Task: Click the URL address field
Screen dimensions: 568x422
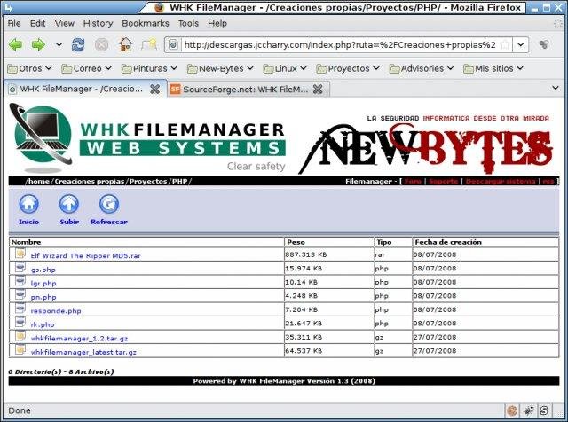Action: click(x=340, y=45)
